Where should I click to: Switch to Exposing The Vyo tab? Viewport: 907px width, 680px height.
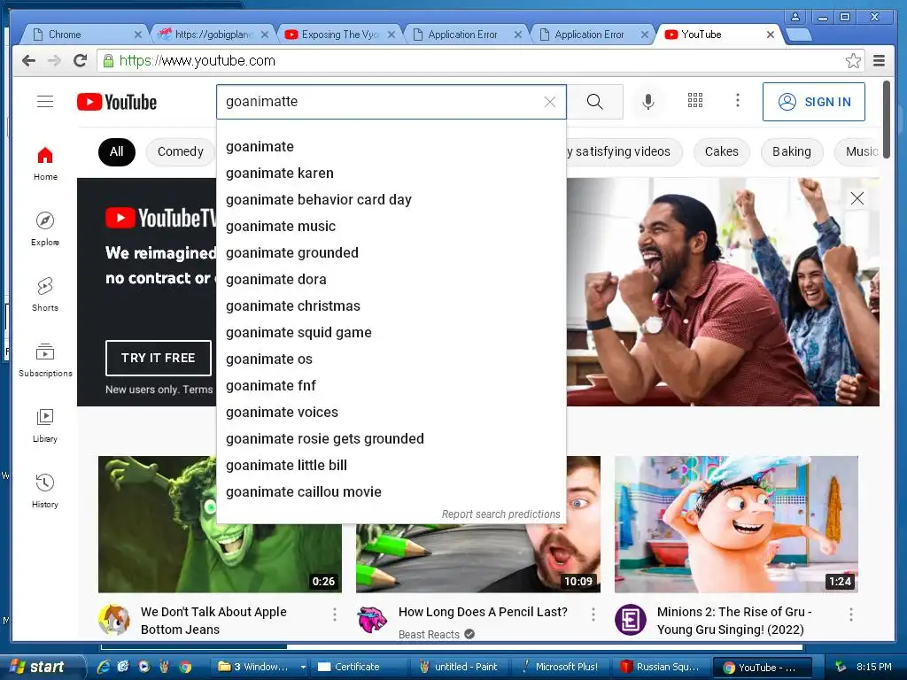(338, 35)
